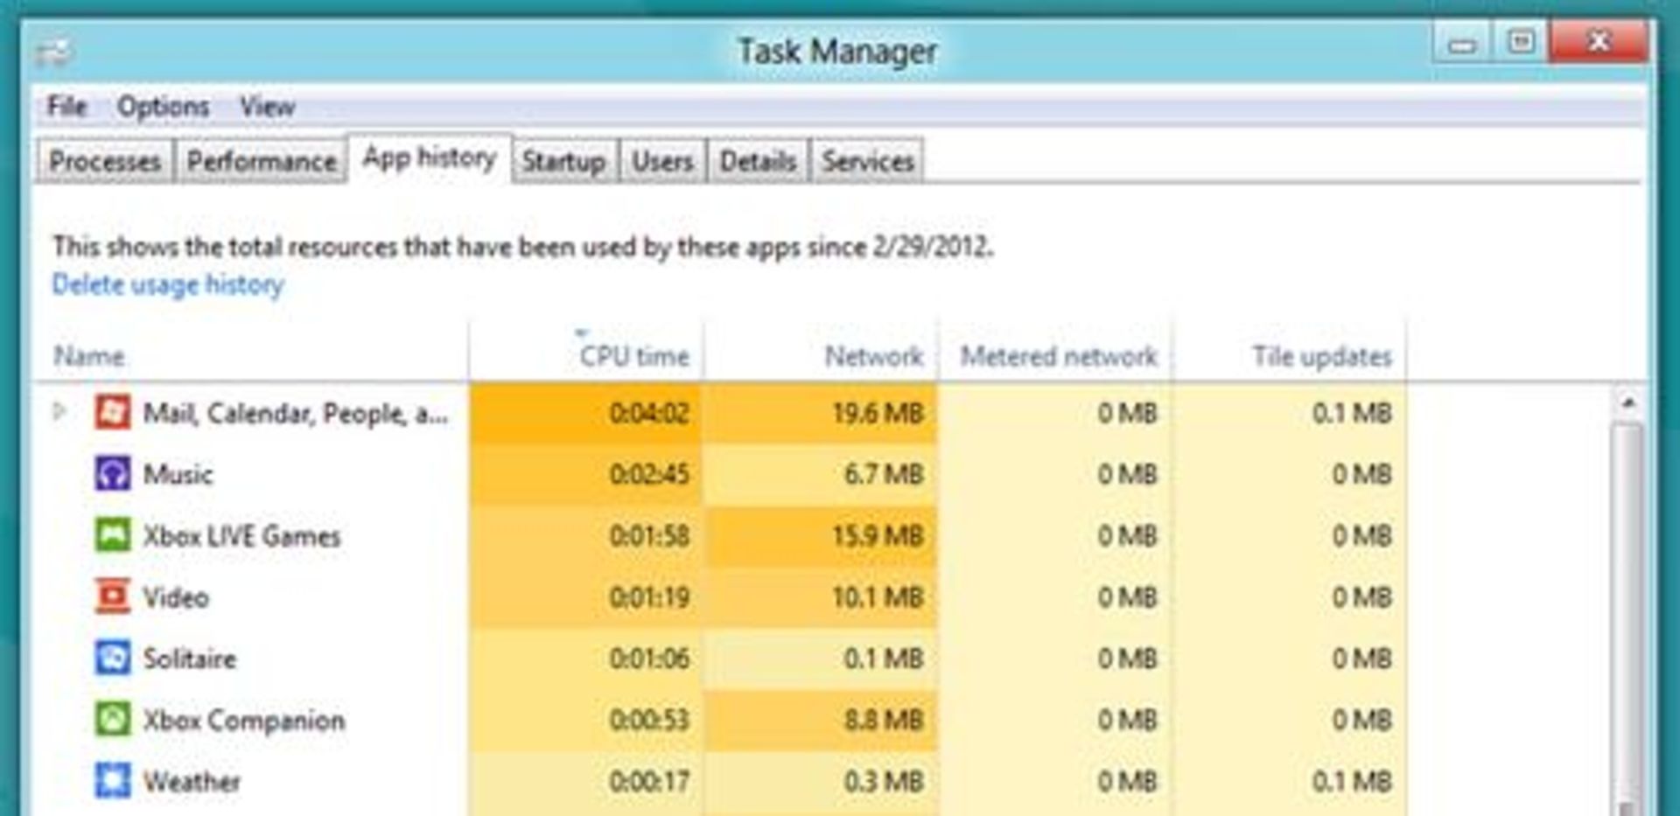Minimize the Task Manager window
Image resolution: width=1680 pixels, height=816 pixels.
tap(1462, 45)
